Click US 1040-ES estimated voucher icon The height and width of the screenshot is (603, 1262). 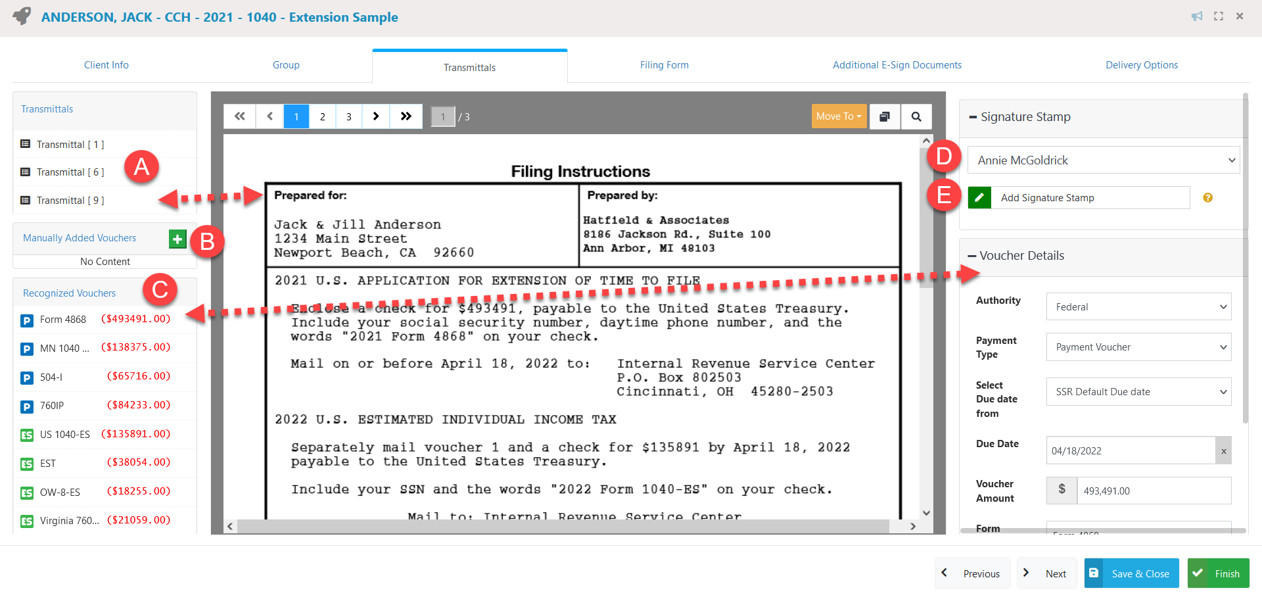[x=27, y=435]
